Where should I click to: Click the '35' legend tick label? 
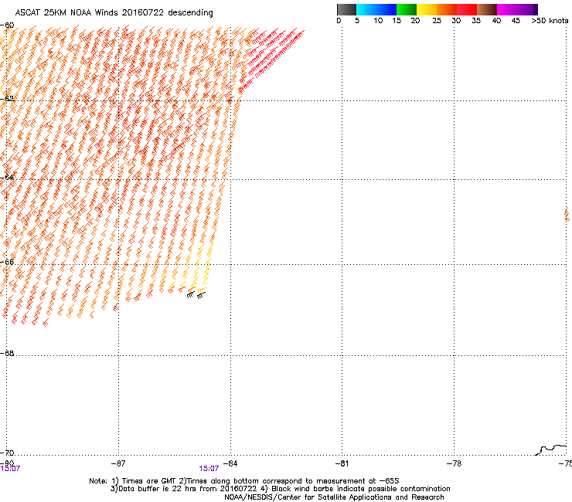point(476,21)
